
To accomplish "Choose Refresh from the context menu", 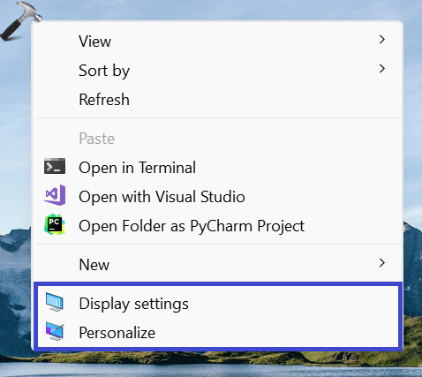I will click(x=217, y=99).
